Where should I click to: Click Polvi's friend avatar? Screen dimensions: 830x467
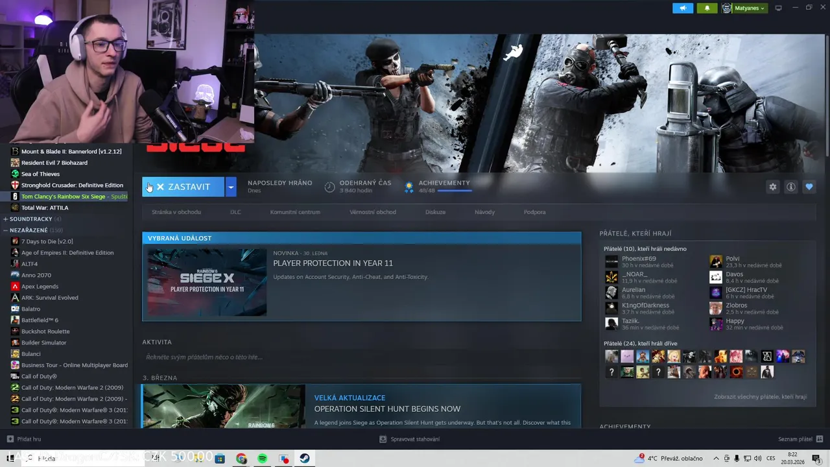click(x=716, y=261)
